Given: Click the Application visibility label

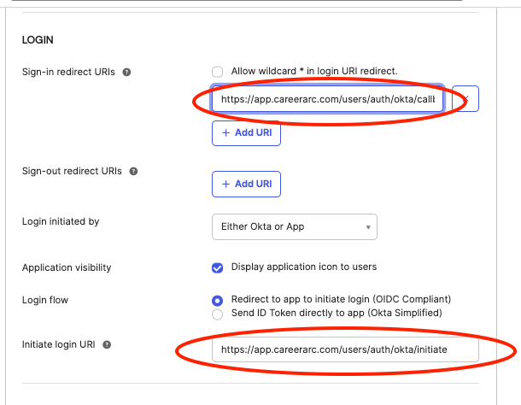Looking at the screenshot, I should [67, 267].
